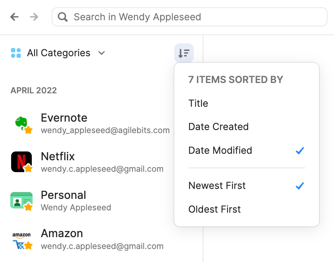Toggle the Newest First checkmark
Image resolution: width=334 pixels, height=262 pixels.
[300, 186]
